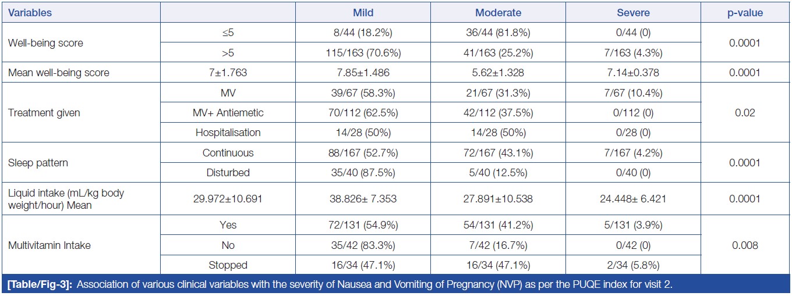Click the Disturbed sleep subcategory cell
Viewport: 792px width, 296px height.
point(228,173)
